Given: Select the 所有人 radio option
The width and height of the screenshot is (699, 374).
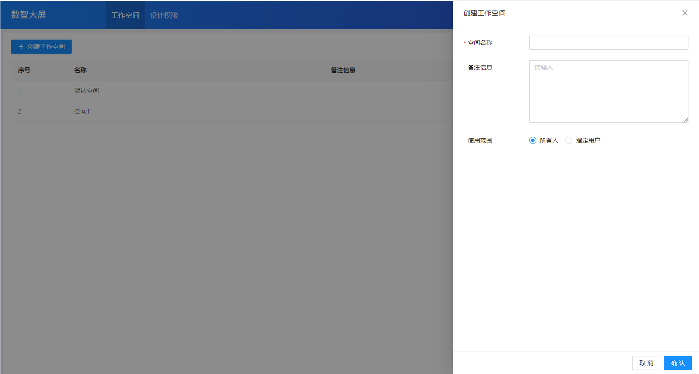Looking at the screenshot, I should point(533,140).
